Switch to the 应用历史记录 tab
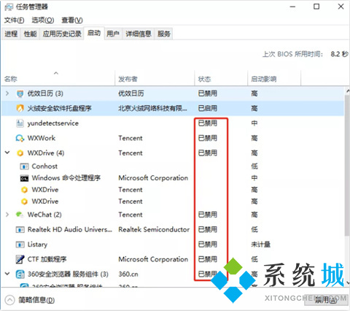Image resolution: width=350 pixels, height=311 pixels. (x=62, y=34)
